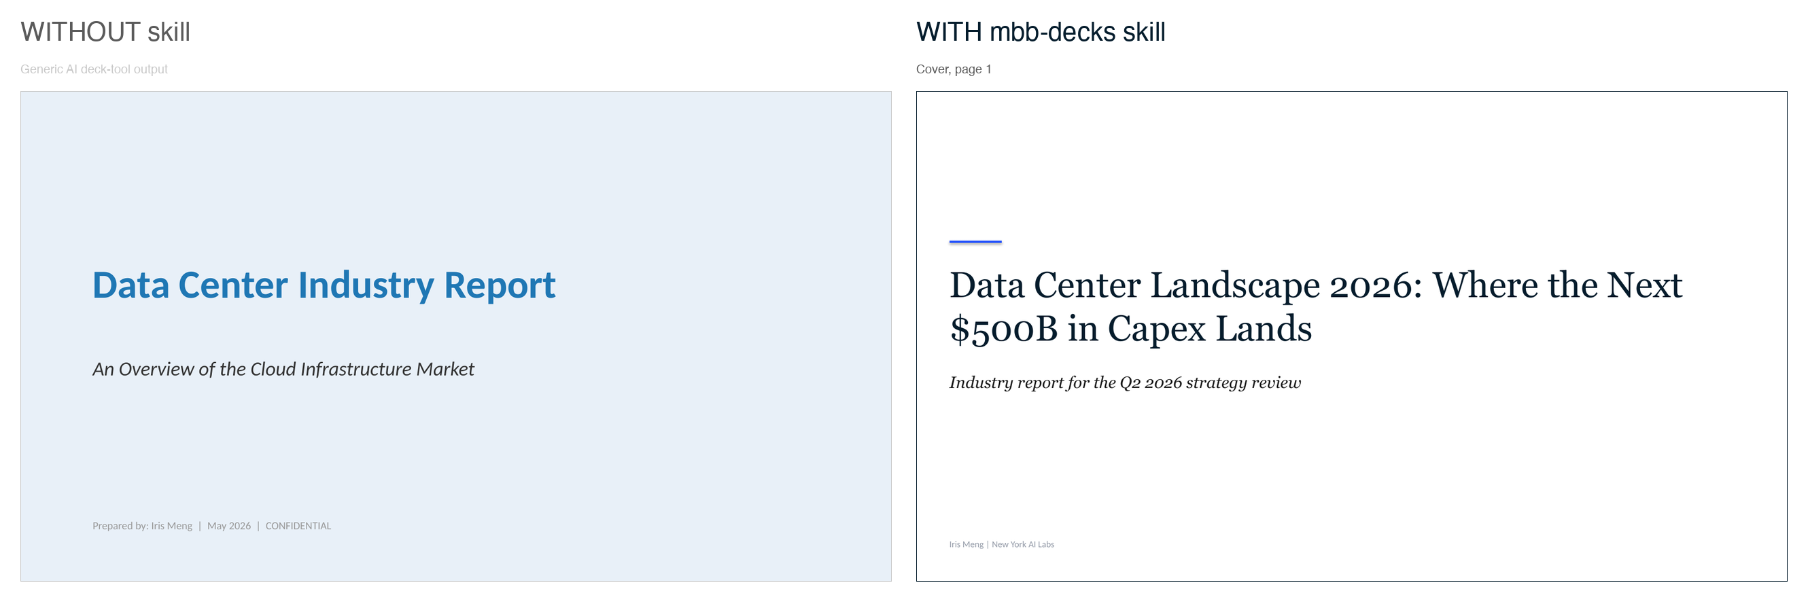Image resolution: width=1808 pixels, height=602 pixels.
Task: Click 'Generic AI deck-tool output' caption
Action: [94, 69]
